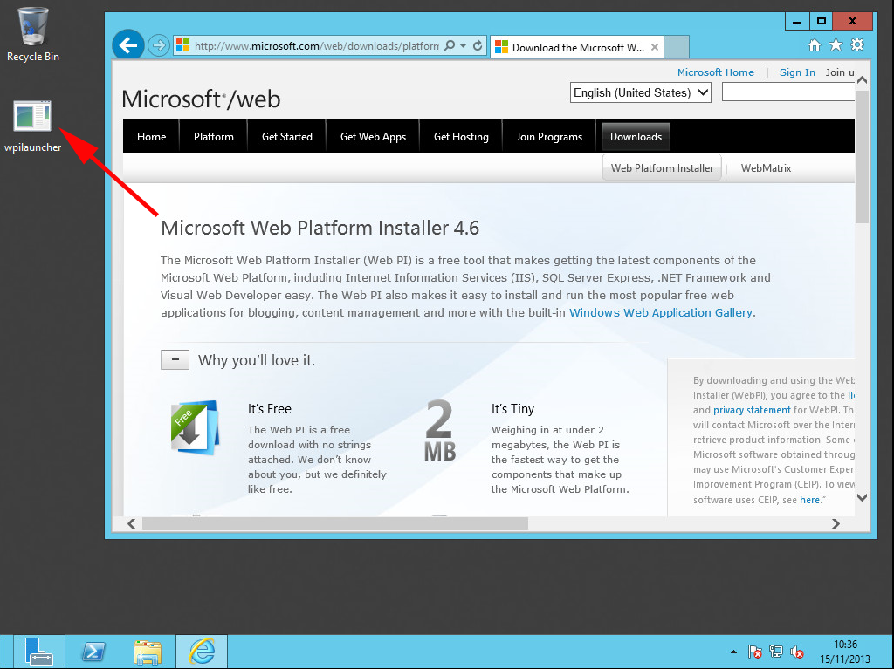Click the 2 MB graphic
Screen dimensions: 894x669
(440, 430)
